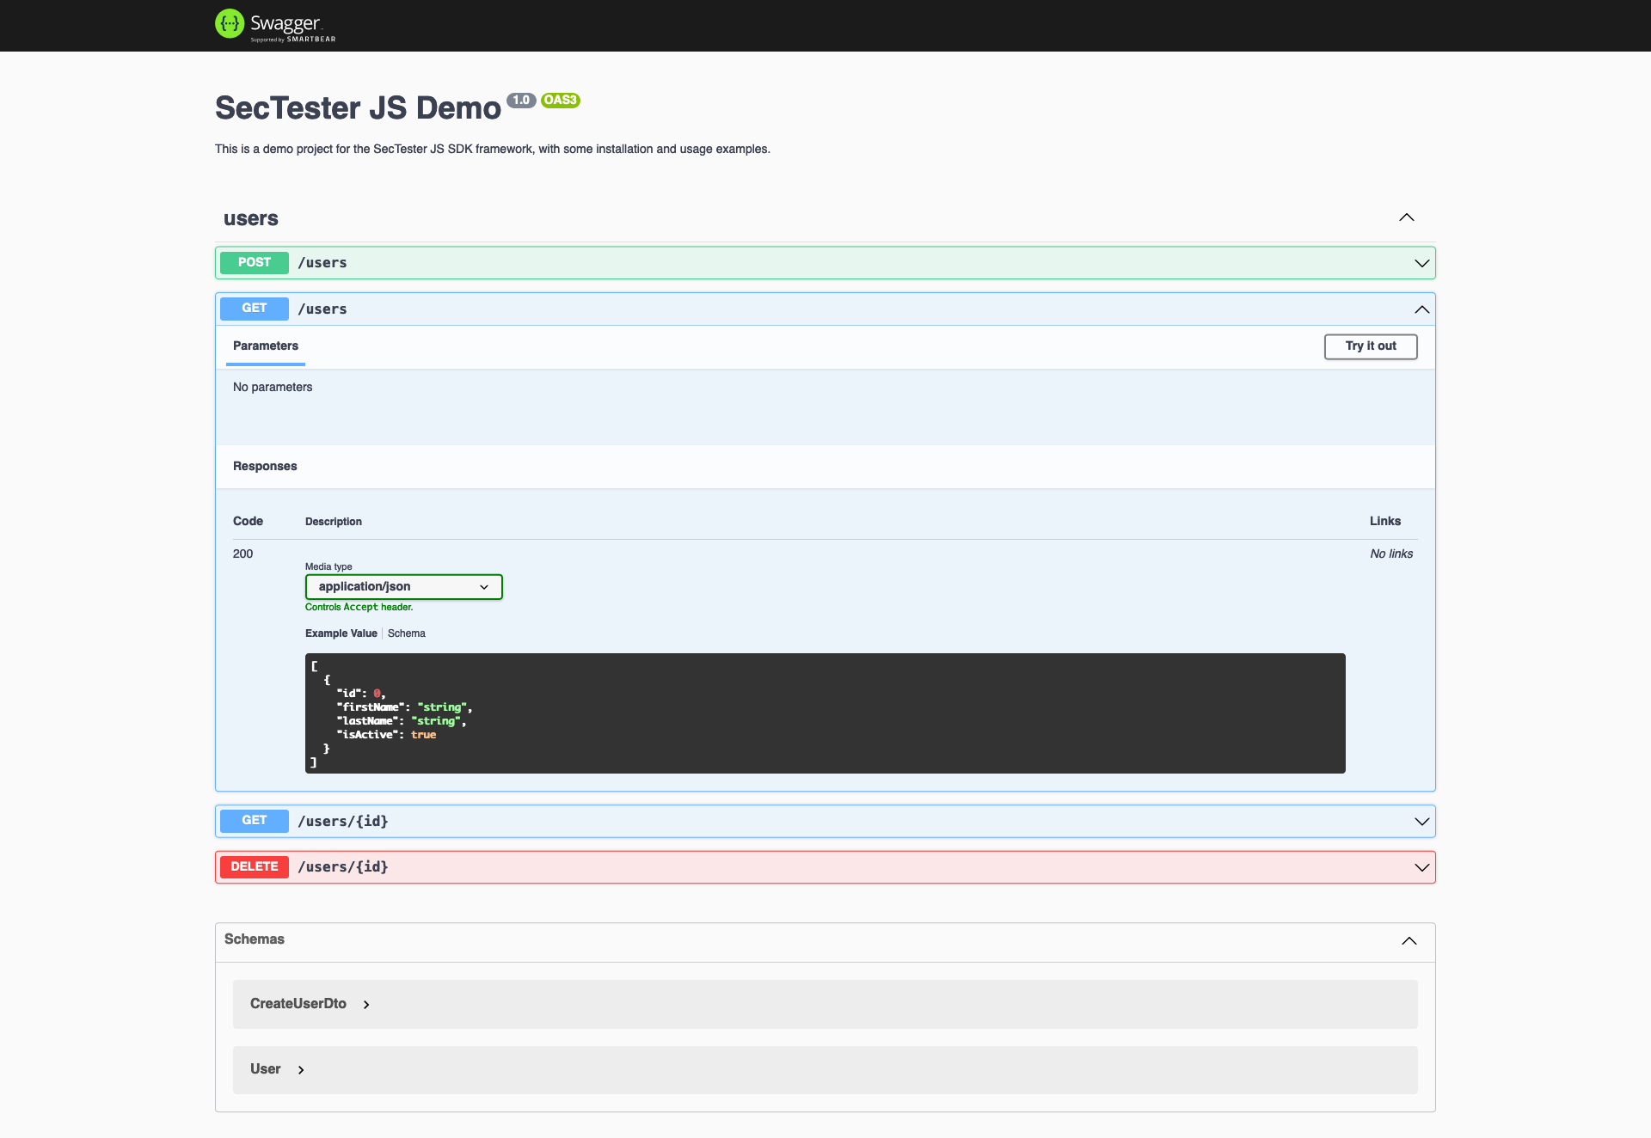Viewport: 1651px width, 1138px height.
Task: Click the Try it out button
Action: [1371, 346]
